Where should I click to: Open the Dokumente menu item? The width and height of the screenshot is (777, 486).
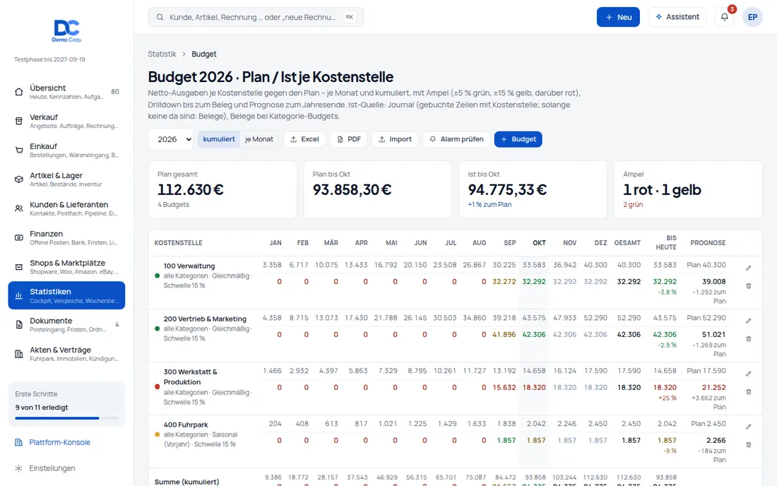point(66,324)
